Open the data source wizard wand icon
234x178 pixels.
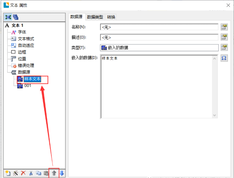[x=16, y=173]
